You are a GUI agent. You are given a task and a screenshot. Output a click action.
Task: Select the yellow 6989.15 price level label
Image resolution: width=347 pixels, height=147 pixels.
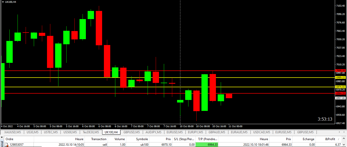click(341, 77)
